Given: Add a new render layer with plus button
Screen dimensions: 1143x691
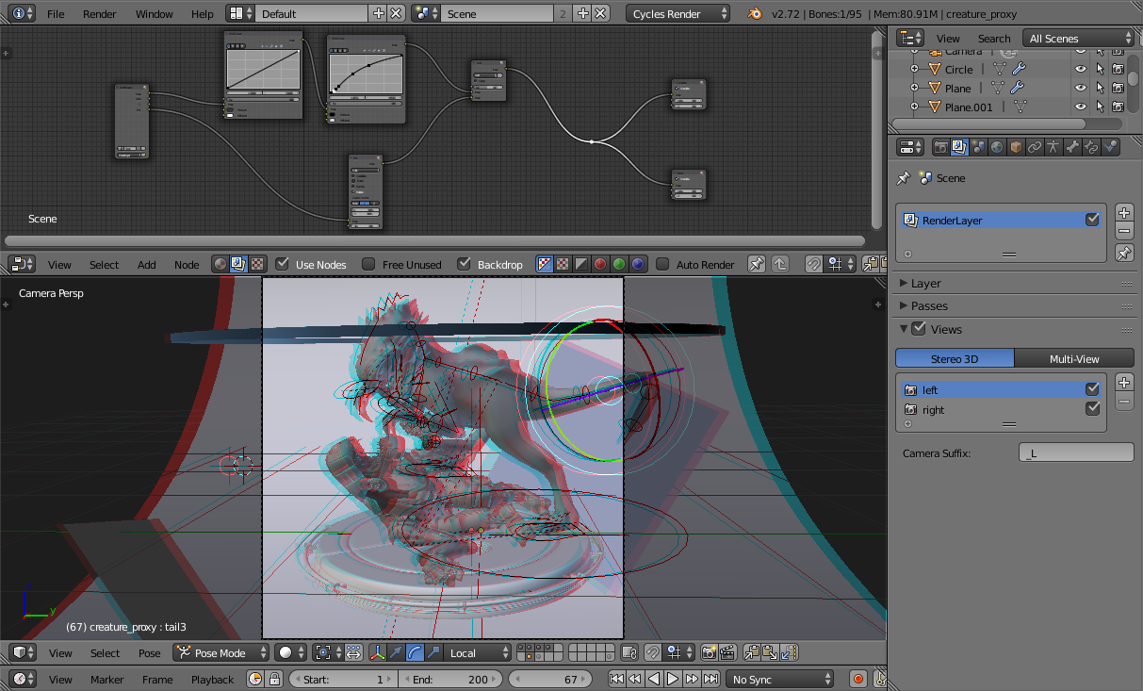Looking at the screenshot, I should [x=1124, y=212].
